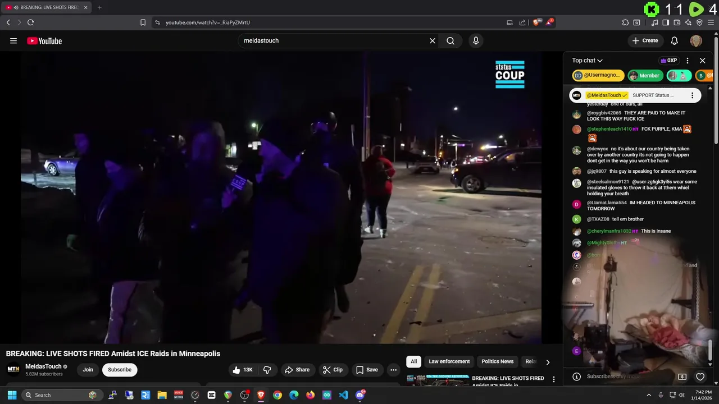Select the Law enforcement filter chip

coord(449,361)
